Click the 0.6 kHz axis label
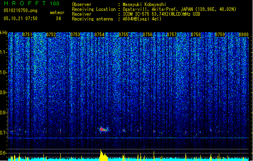 point(4,153)
